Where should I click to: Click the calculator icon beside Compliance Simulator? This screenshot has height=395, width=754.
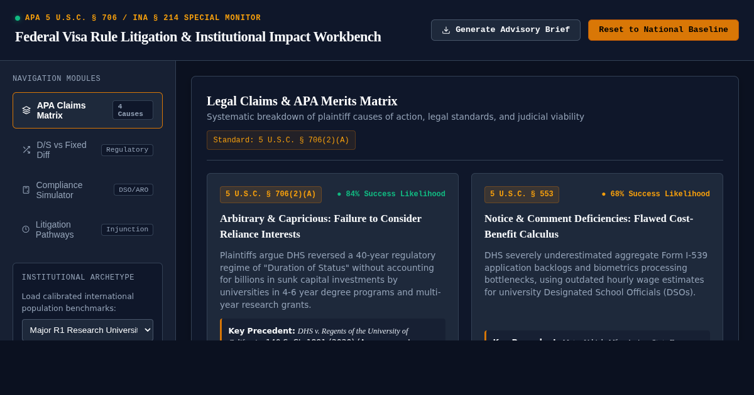coord(26,190)
